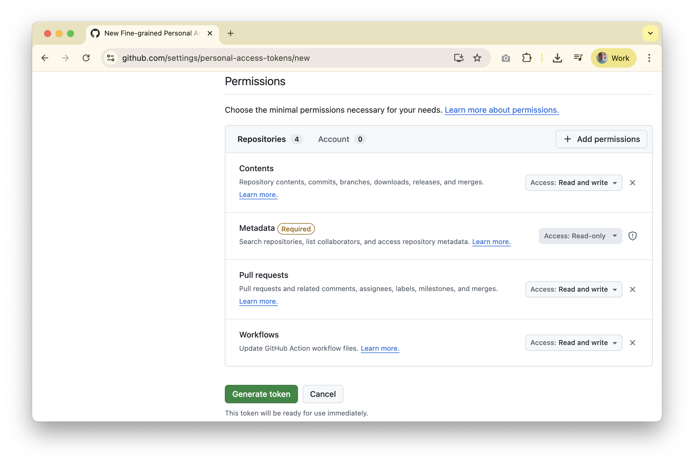Open the Metadata Read-only access dropdown

click(580, 236)
